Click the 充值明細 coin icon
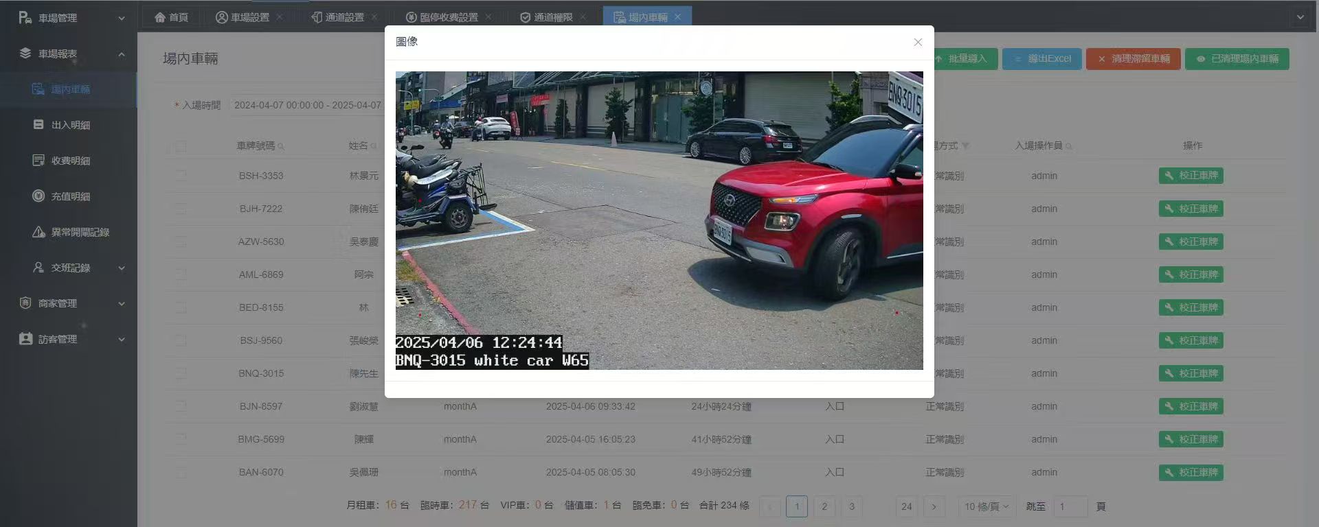Screen dimensions: 1319x527 [x=38, y=196]
